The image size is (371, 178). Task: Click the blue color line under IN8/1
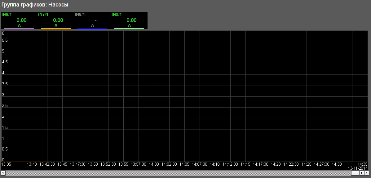pos(92,28)
